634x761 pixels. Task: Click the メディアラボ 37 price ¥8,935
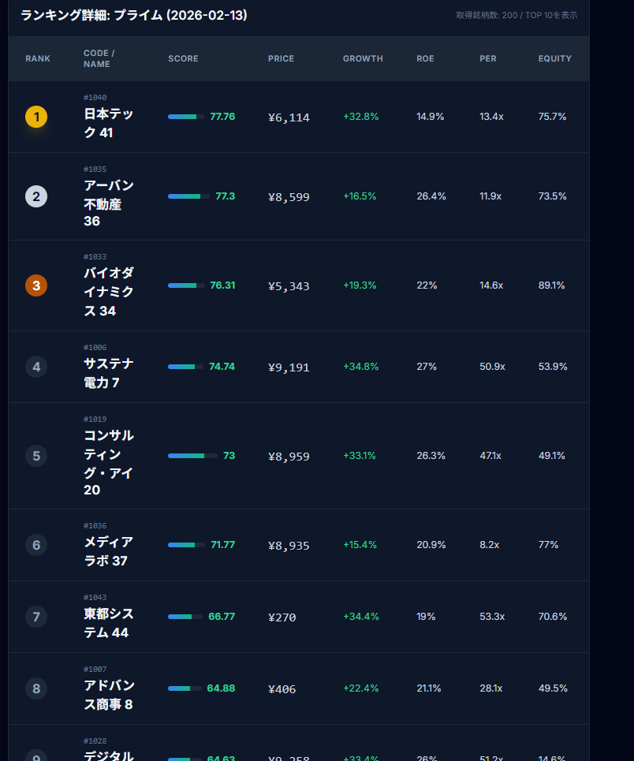(x=289, y=546)
